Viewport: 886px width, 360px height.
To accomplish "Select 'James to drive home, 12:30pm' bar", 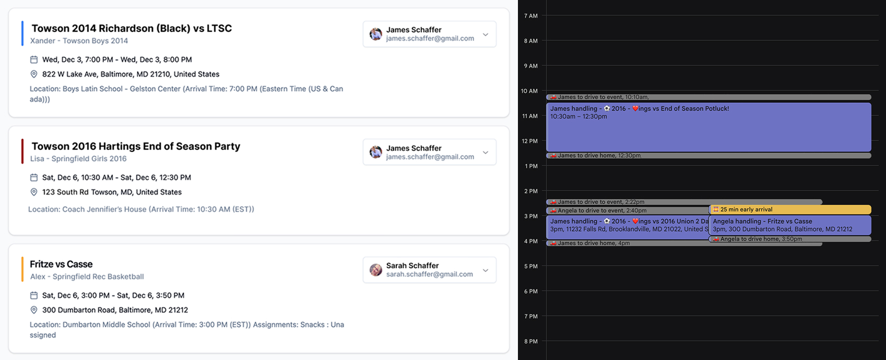I will click(x=708, y=155).
